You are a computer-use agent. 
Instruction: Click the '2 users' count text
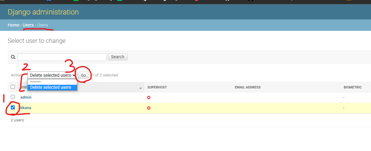[x=17, y=120]
